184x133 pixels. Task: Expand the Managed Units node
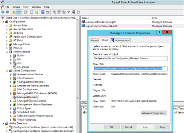point(7,44)
